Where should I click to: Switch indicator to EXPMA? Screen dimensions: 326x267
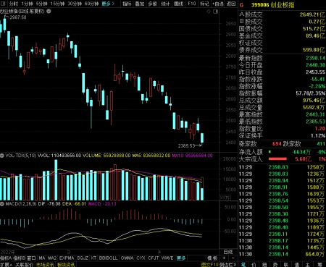click(67, 258)
